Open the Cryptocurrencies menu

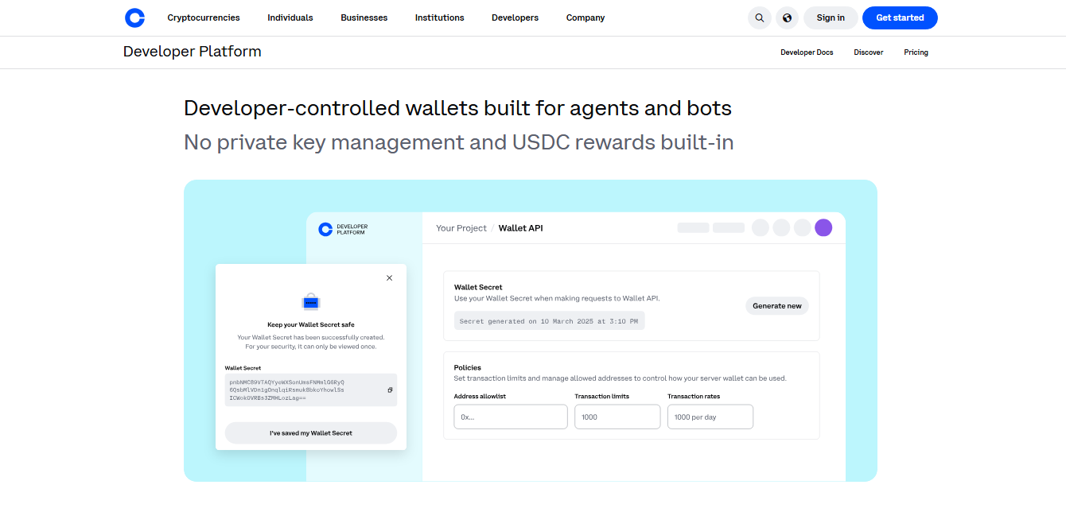(x=203, y=17)
